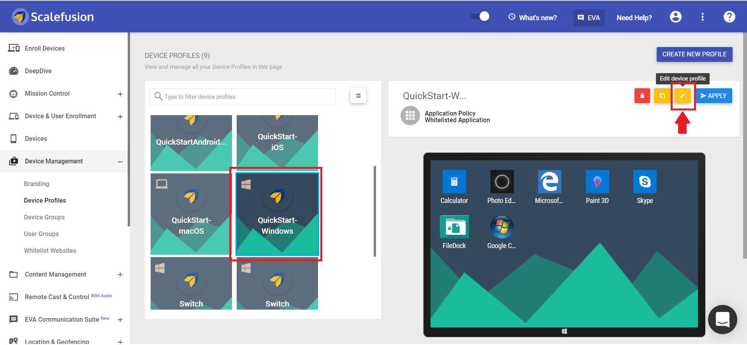The height and width of the screenshot is (345, 747).
Task: Clone profile with the yellow copy button
Action: click(x=662, y=96)
